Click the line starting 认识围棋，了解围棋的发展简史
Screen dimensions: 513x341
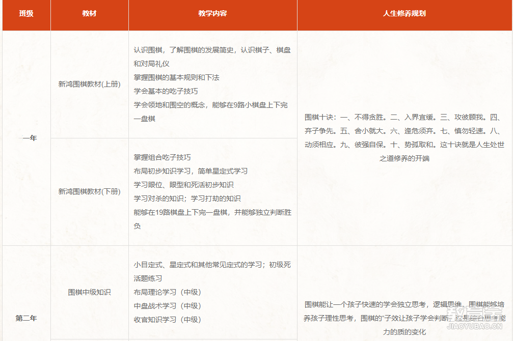pyautogui.click(x=212, y=57)
